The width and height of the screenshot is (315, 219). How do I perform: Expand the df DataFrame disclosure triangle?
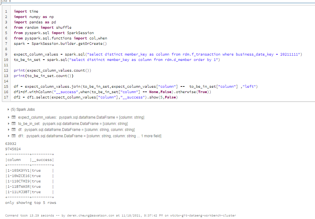point(9,129)
